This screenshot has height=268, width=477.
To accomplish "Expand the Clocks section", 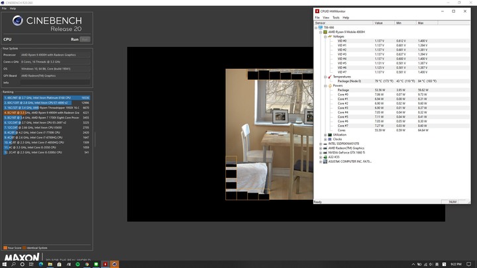I will [325, 139].
